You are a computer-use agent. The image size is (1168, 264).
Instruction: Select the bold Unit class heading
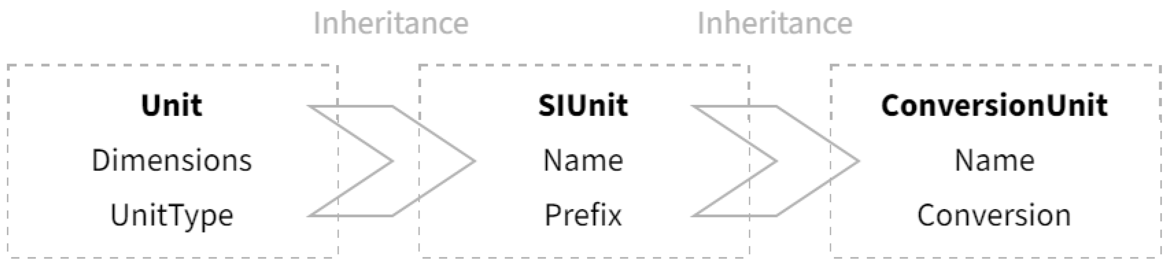[x=172, y=106]
